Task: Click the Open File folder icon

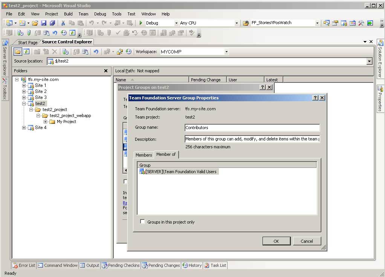Action: coord(35,23)
